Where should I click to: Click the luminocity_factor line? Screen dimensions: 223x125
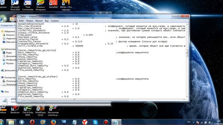click(93, 42)
